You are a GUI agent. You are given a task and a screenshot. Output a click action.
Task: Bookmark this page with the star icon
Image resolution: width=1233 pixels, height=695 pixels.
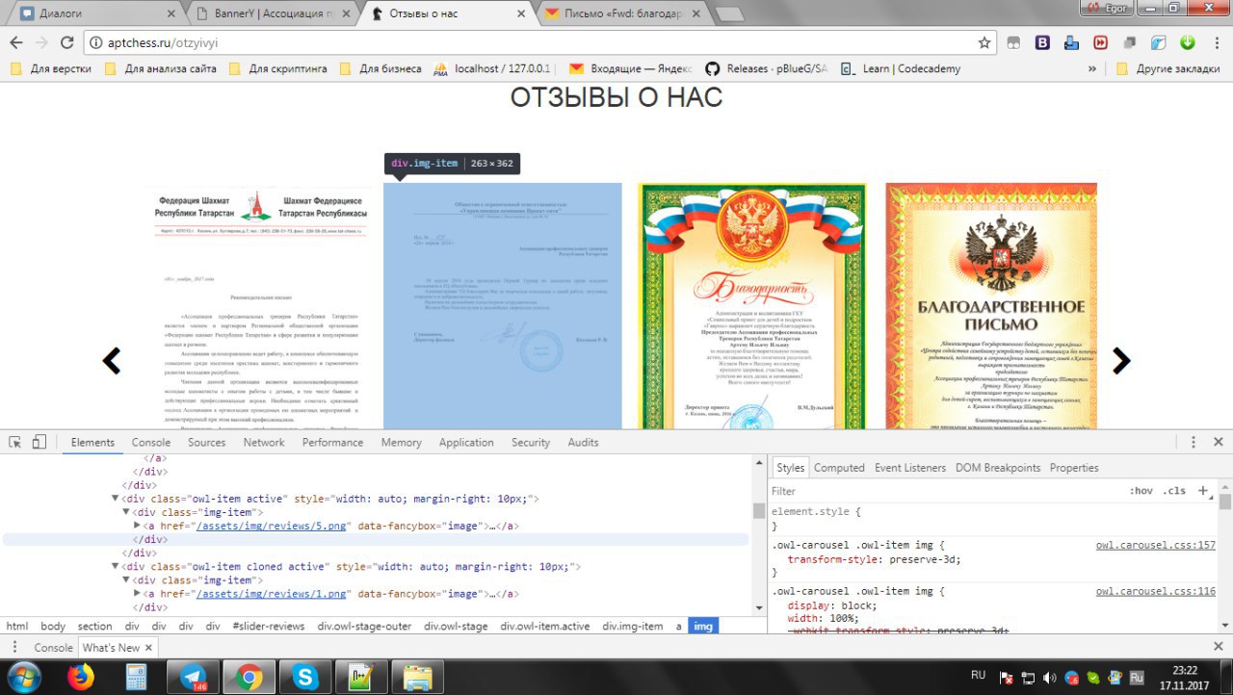[984, 42]
